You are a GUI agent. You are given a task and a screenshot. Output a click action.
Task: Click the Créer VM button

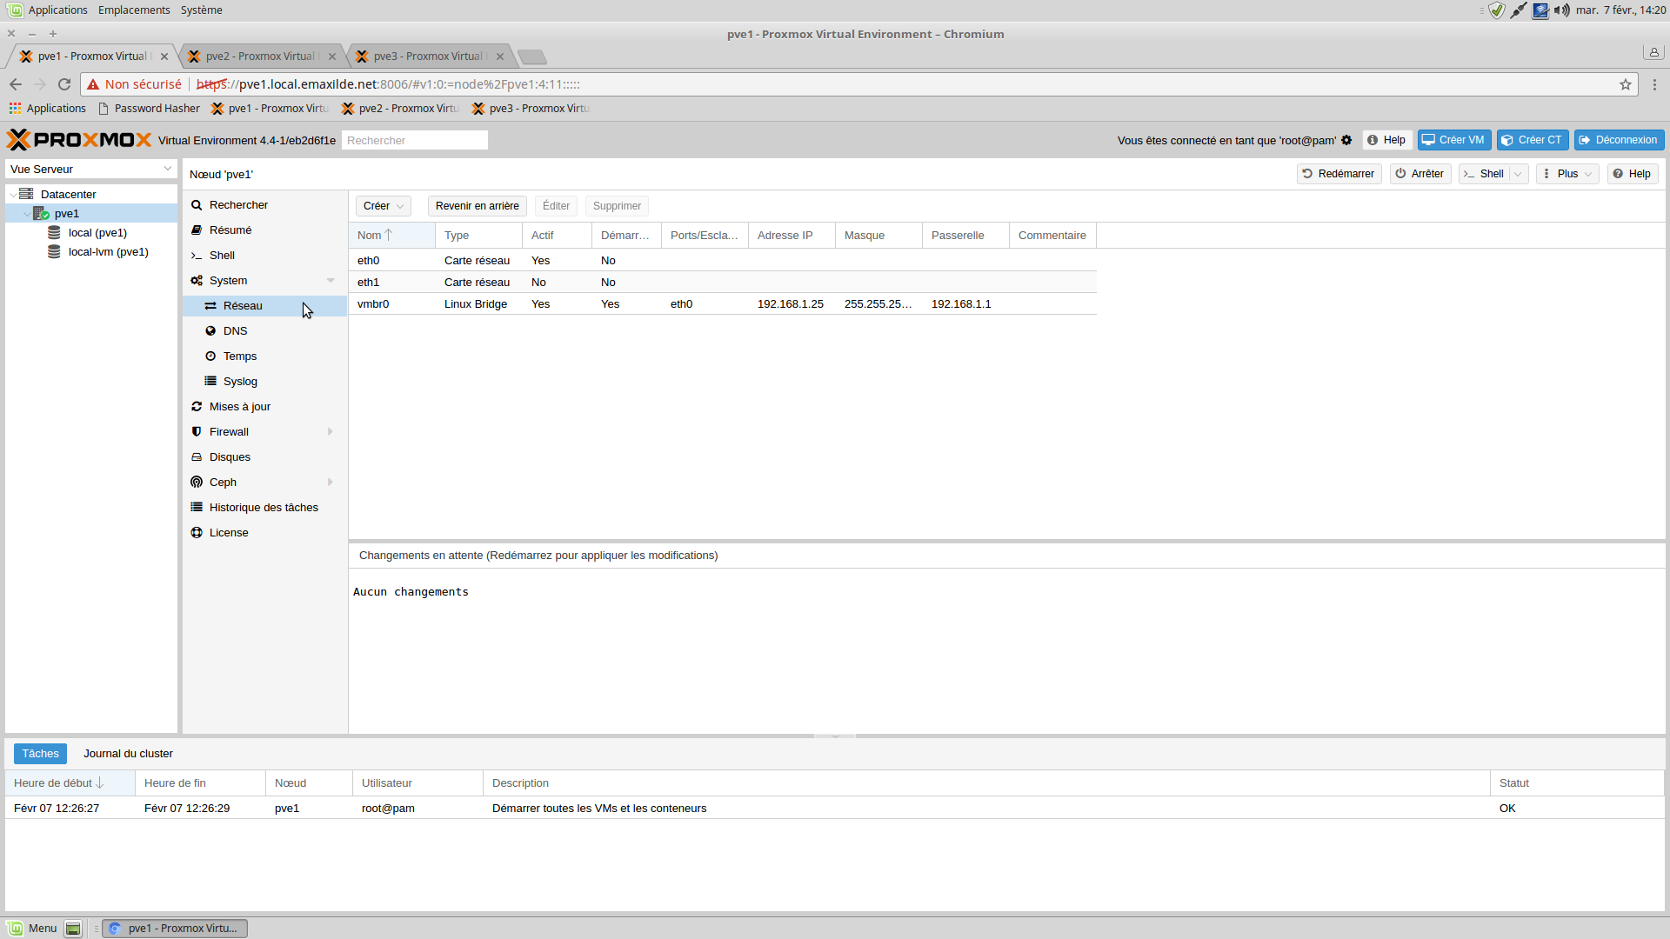[x=1454, y=140]
